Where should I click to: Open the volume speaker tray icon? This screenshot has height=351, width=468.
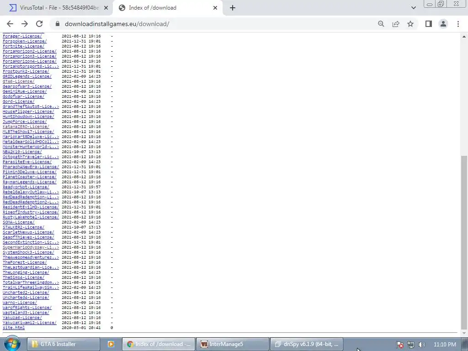pyautogui.click(x=421, y=345)
